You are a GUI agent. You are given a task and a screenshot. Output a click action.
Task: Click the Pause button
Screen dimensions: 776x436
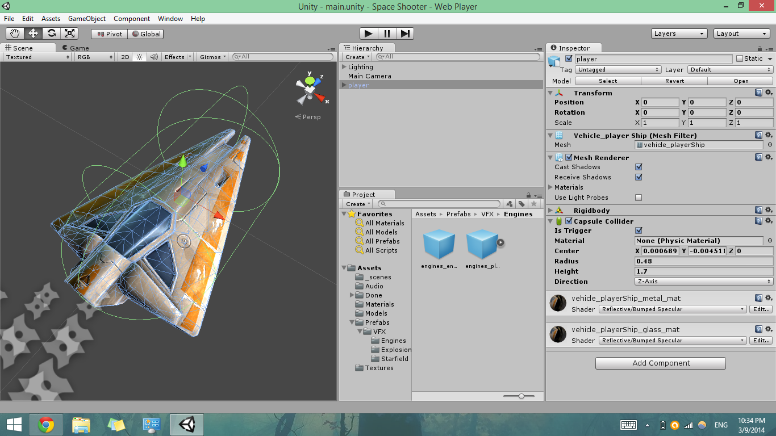point(387,33)
